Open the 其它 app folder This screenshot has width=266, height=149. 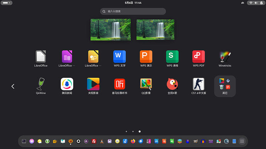point(225,86)
